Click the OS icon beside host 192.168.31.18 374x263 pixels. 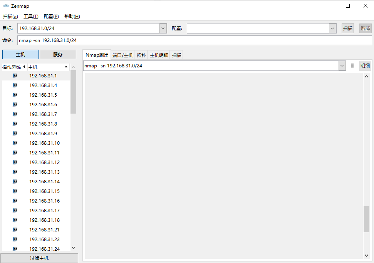(15, 220)
